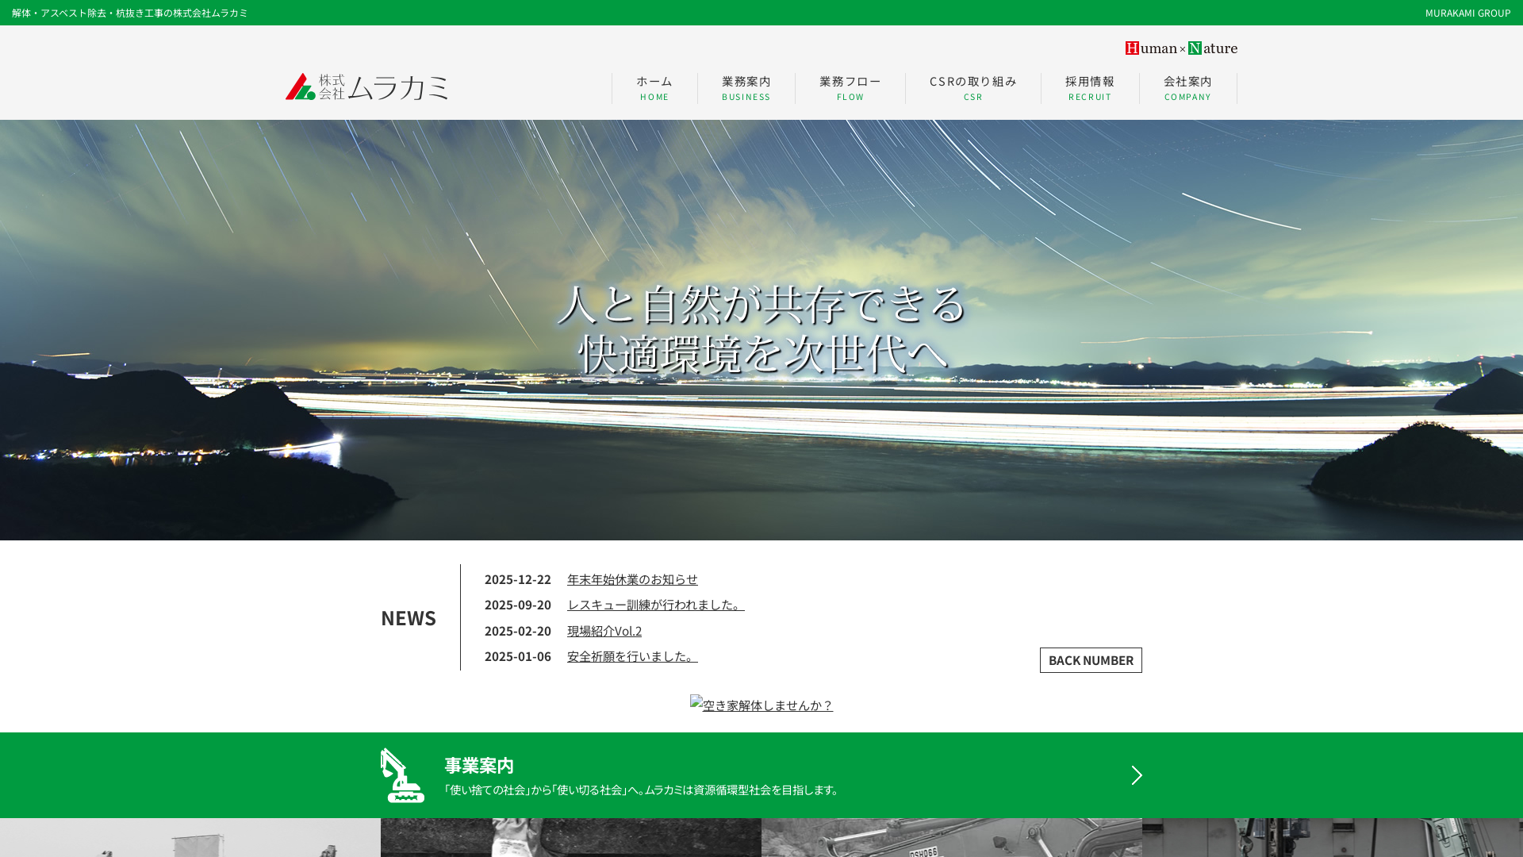Click the Murakami company logo
1523x857 pixels.
[x=366, y=87]
